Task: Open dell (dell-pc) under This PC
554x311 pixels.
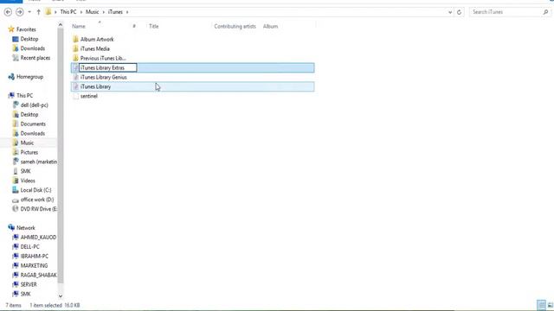Action: click(34, 105)
